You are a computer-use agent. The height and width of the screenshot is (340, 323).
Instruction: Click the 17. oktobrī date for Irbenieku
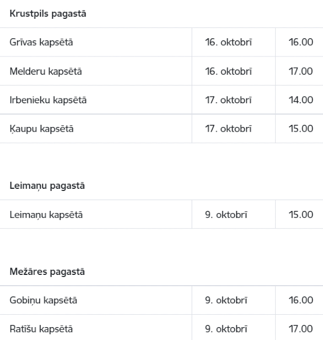(228, 100)
